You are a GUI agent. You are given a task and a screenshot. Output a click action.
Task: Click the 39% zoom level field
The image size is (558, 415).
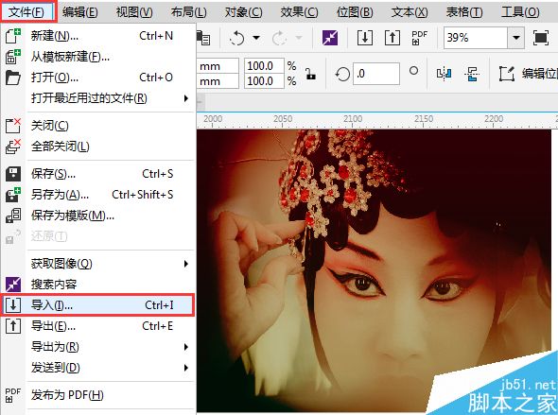(476, 38)
